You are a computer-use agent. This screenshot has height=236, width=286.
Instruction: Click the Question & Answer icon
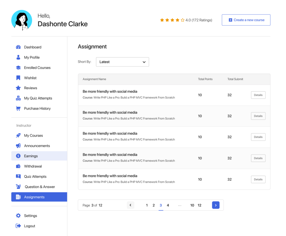(18, 187)
